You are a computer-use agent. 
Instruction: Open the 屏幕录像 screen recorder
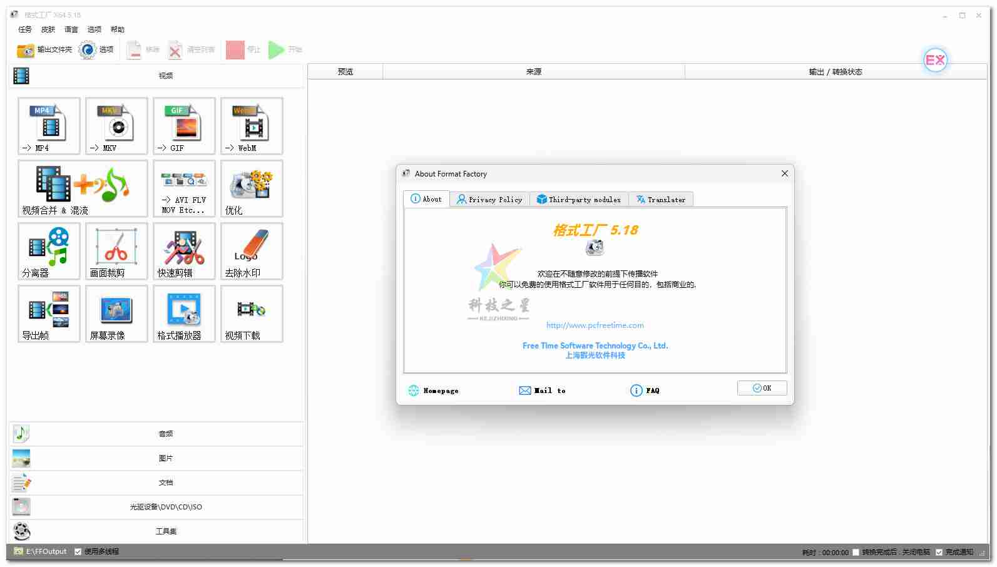coord(116,314)
